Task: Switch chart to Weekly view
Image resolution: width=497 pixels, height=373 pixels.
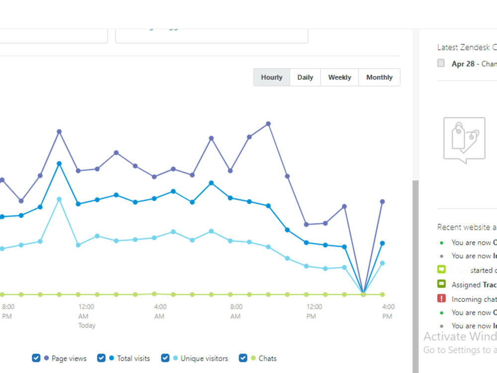Action: [339, 78]
